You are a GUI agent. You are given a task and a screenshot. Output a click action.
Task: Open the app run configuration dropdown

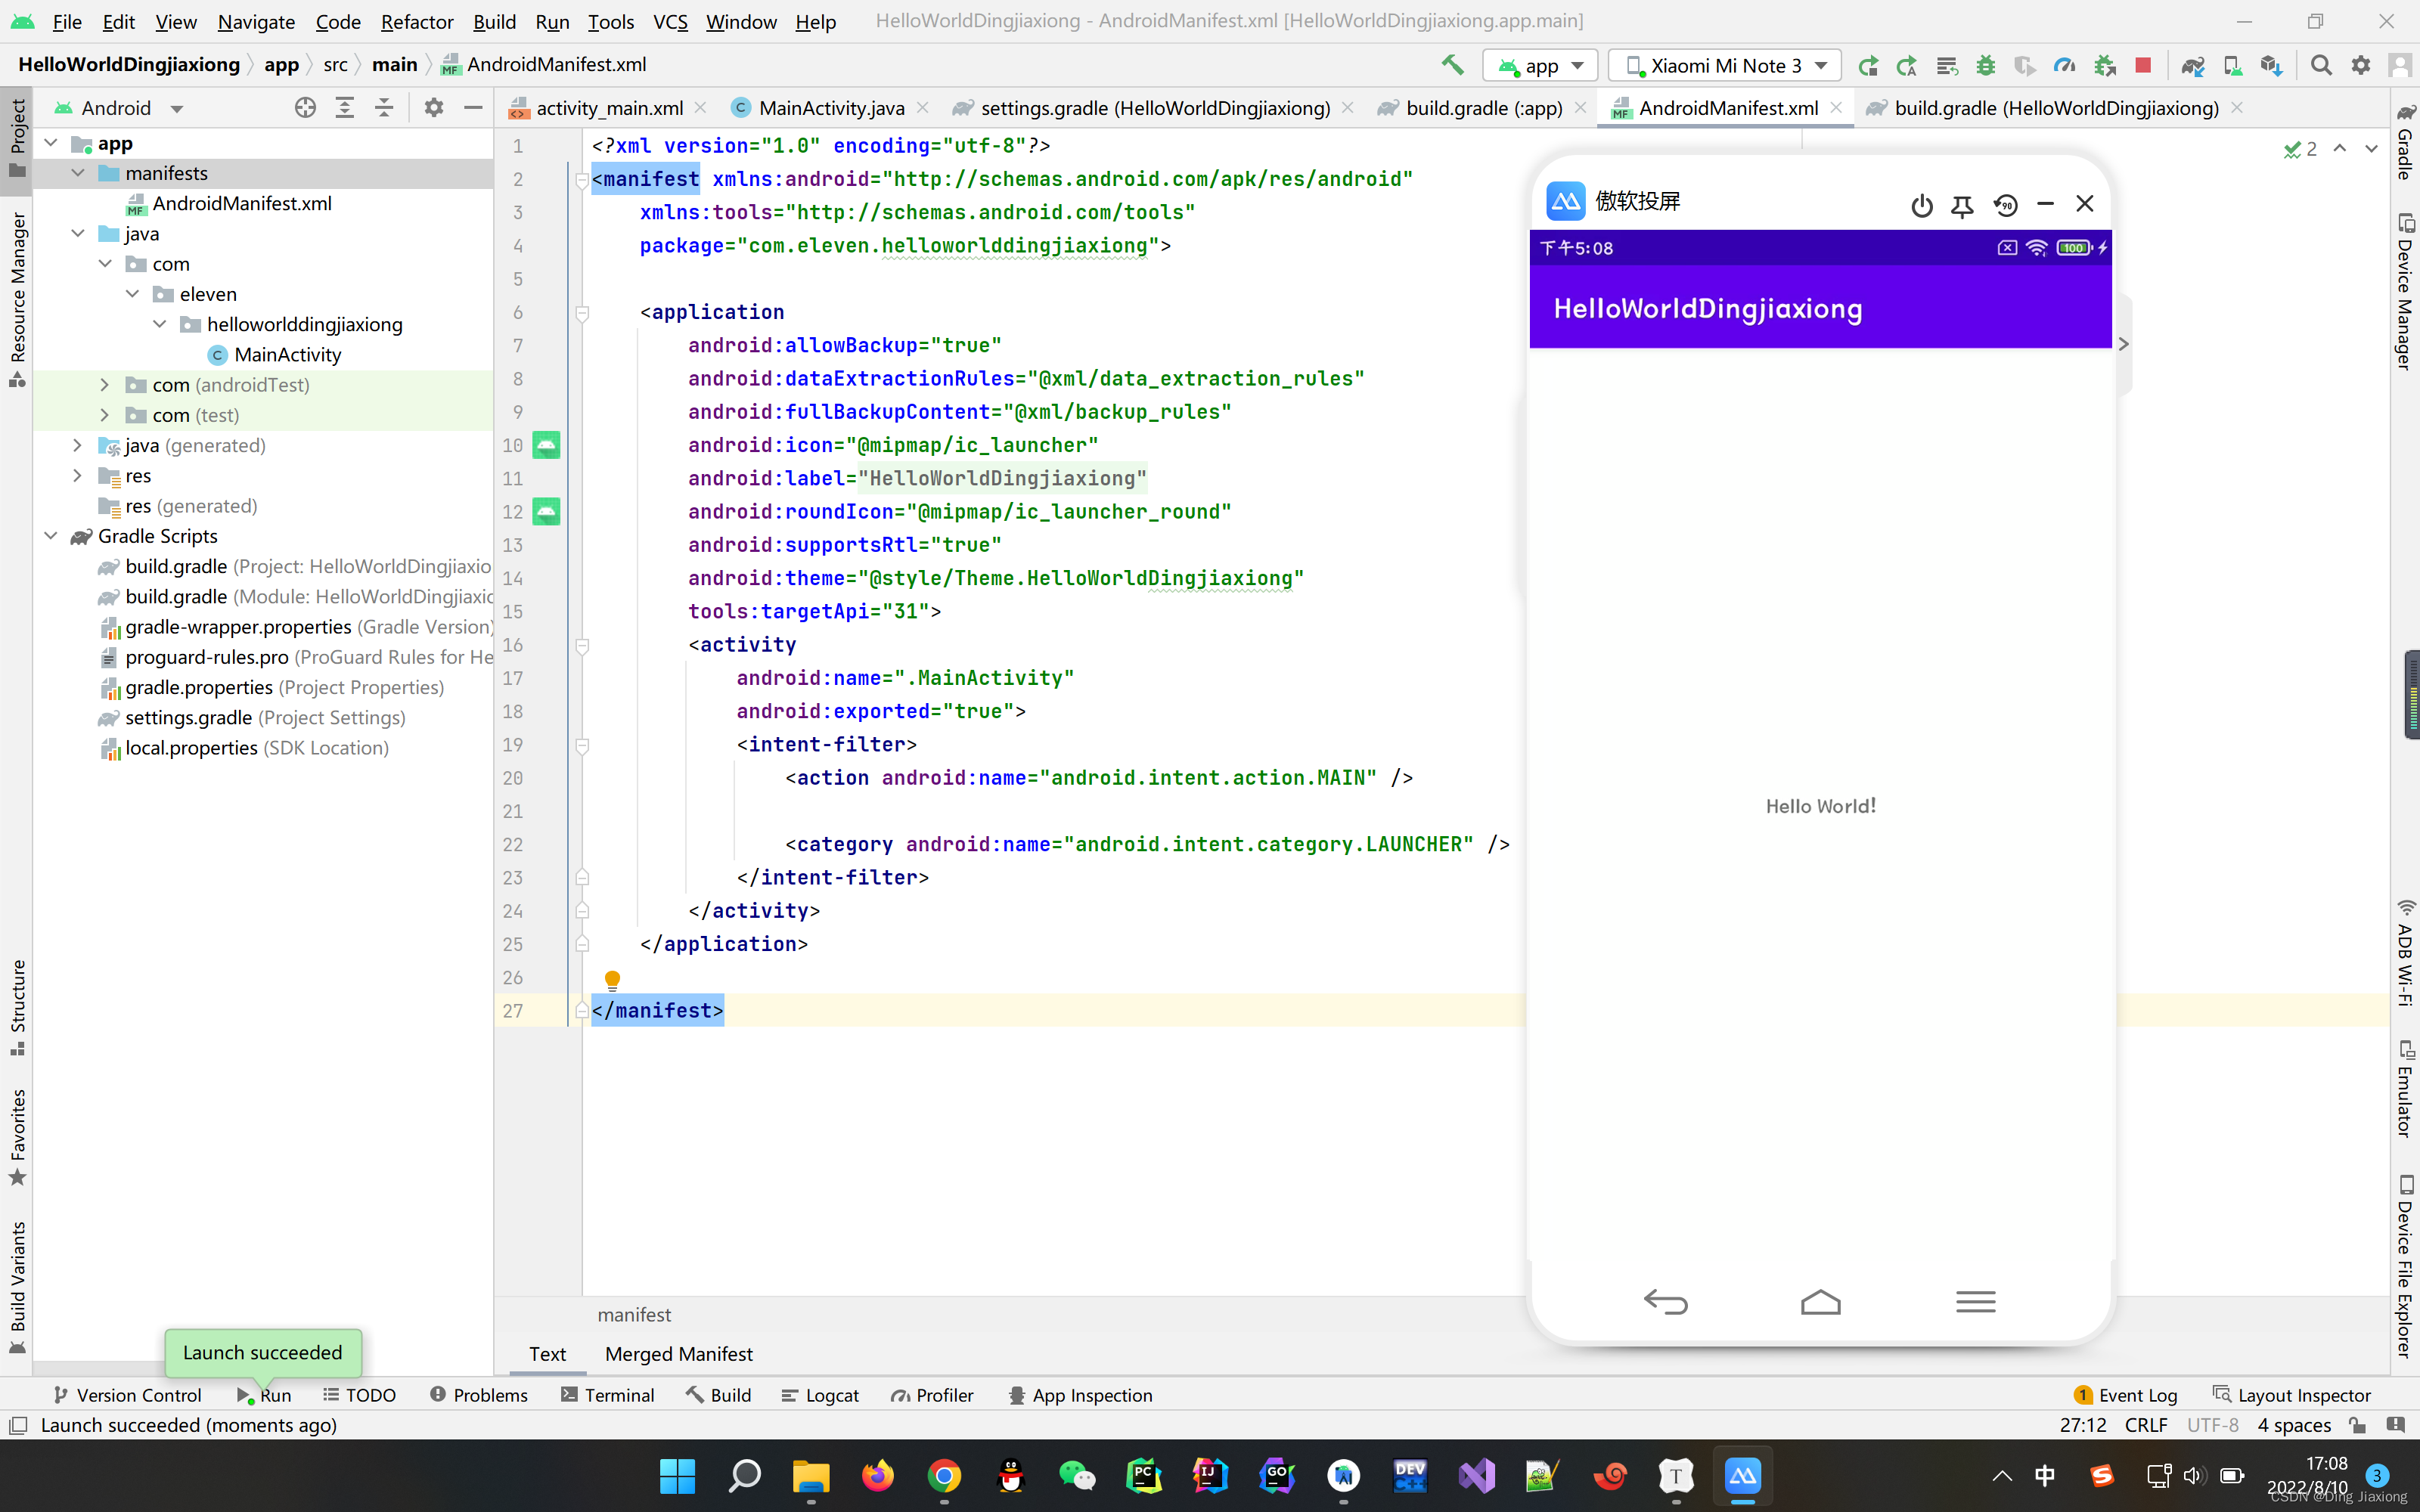[1541, 66]
